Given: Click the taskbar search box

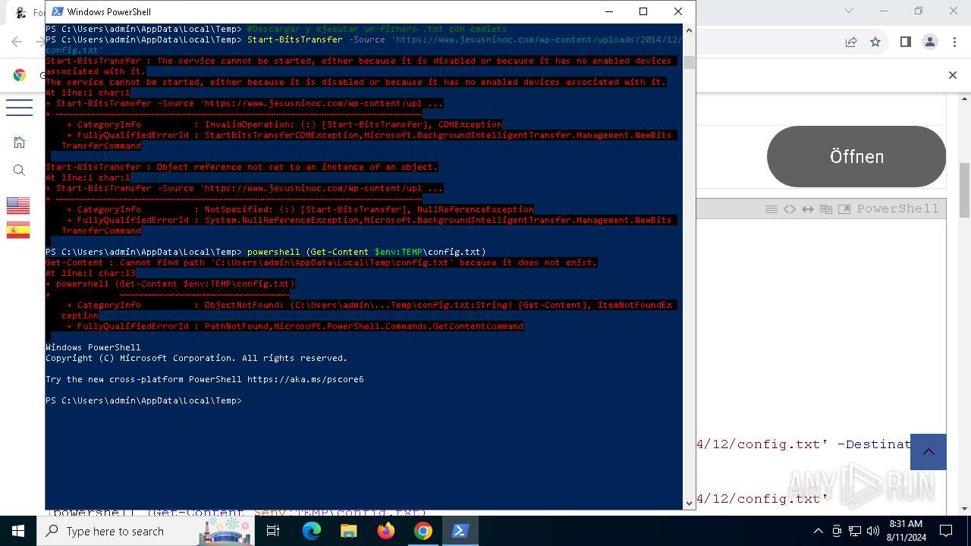Looking at the screenshot, I should click(146, 531).
